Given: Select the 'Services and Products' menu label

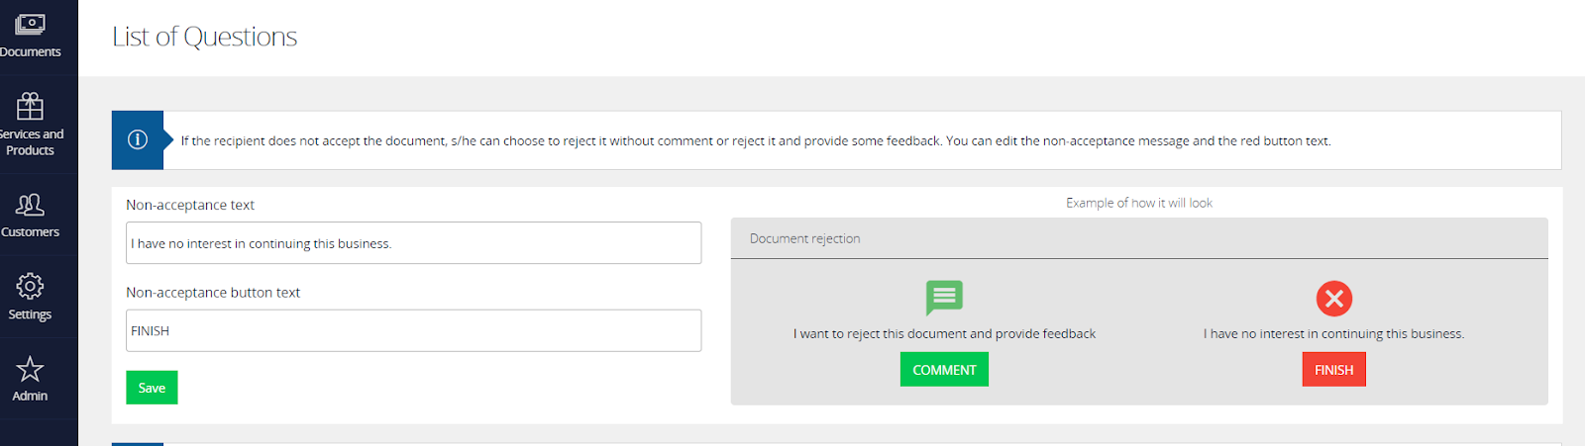Looking at the screenshot, I should click(x=31, y=142).
